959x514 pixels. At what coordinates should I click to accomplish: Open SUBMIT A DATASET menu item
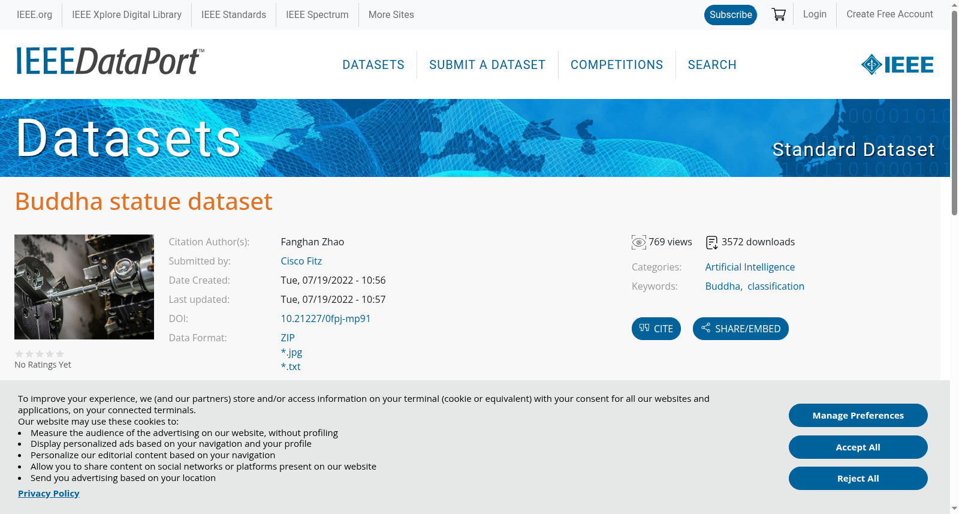(487, 65)
